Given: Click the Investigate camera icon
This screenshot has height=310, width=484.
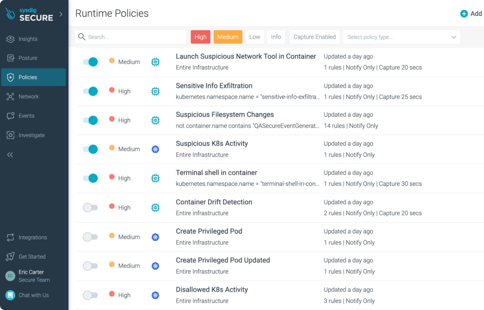Looking at the screenshot, I should tap(11, 135).
